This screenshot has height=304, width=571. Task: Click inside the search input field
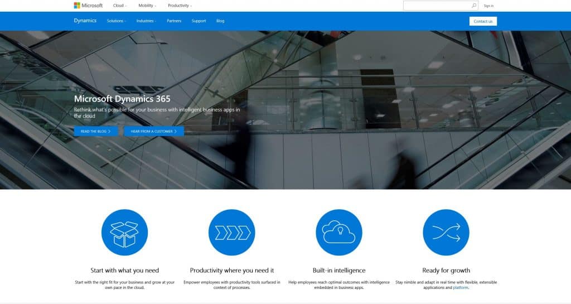click(x=437, y=6)
